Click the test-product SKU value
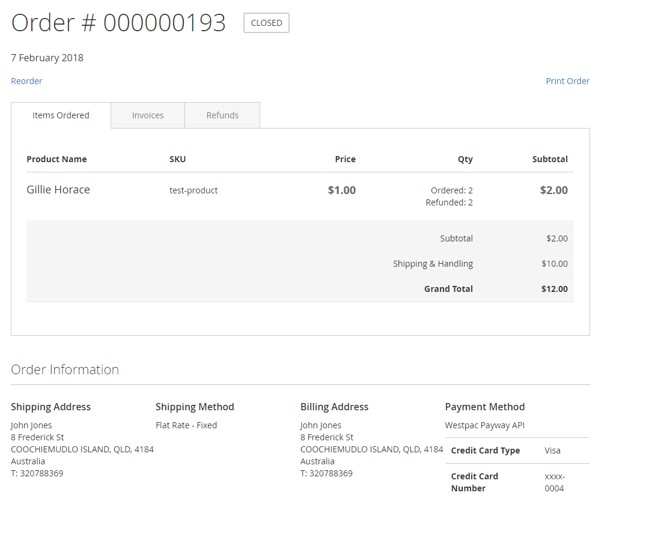 click(x=193, y=190)
